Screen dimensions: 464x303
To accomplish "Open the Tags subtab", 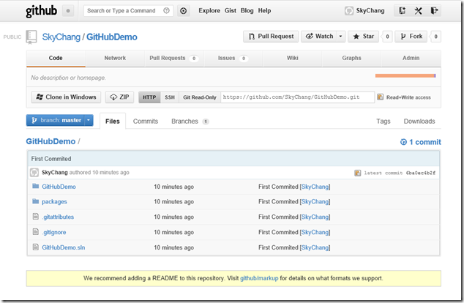I will [x=383, y=121].
